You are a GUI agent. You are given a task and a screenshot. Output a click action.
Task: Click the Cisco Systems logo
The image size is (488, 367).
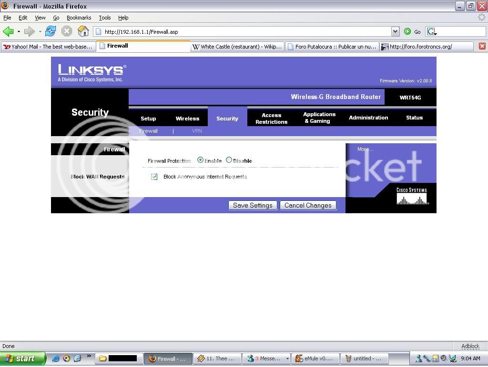pyautogui.click(x=411, y=196)
